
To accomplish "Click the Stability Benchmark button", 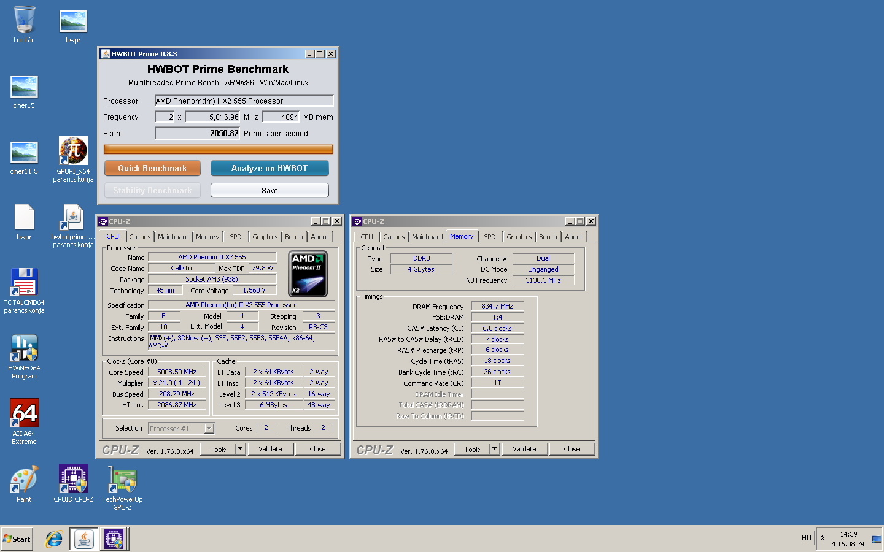I will pyautogui.click(x=152, y=190).
